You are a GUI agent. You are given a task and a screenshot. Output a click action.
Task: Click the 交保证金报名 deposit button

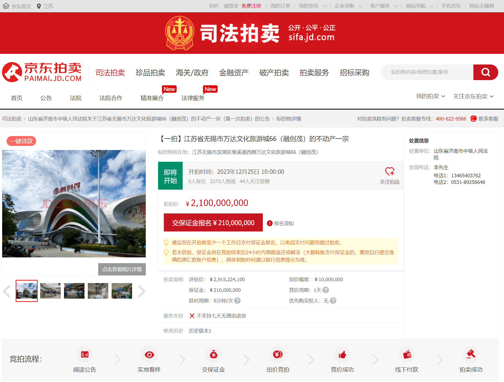pyautogui.click(x=213, y=223)
